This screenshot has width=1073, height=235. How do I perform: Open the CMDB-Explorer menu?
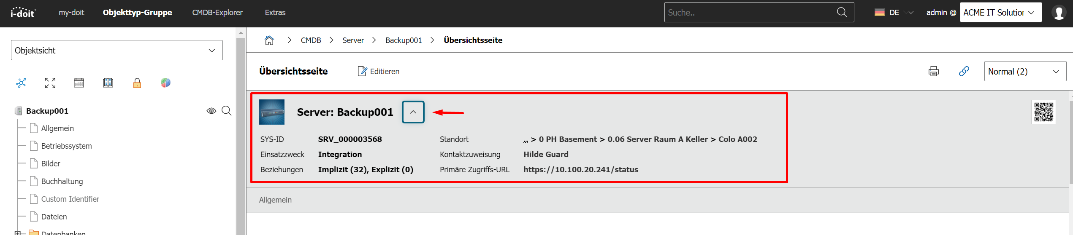coord(217,13)
